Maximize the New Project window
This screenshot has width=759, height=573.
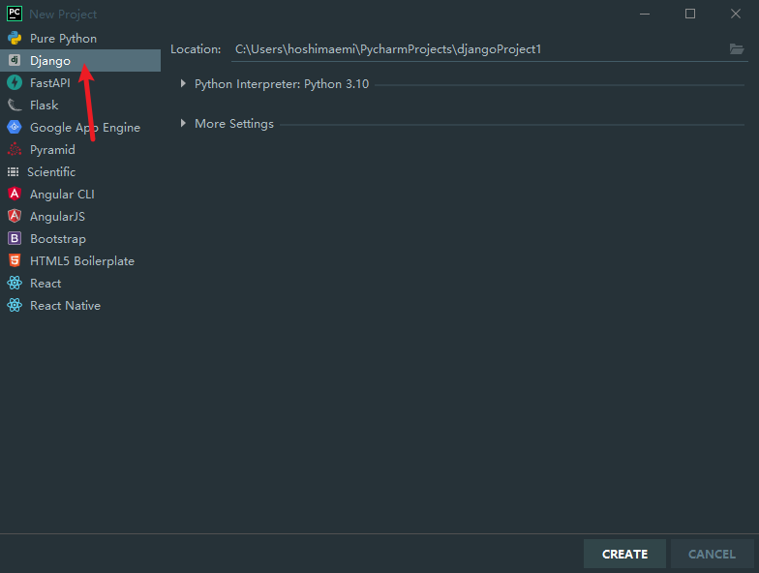[690, 14]
